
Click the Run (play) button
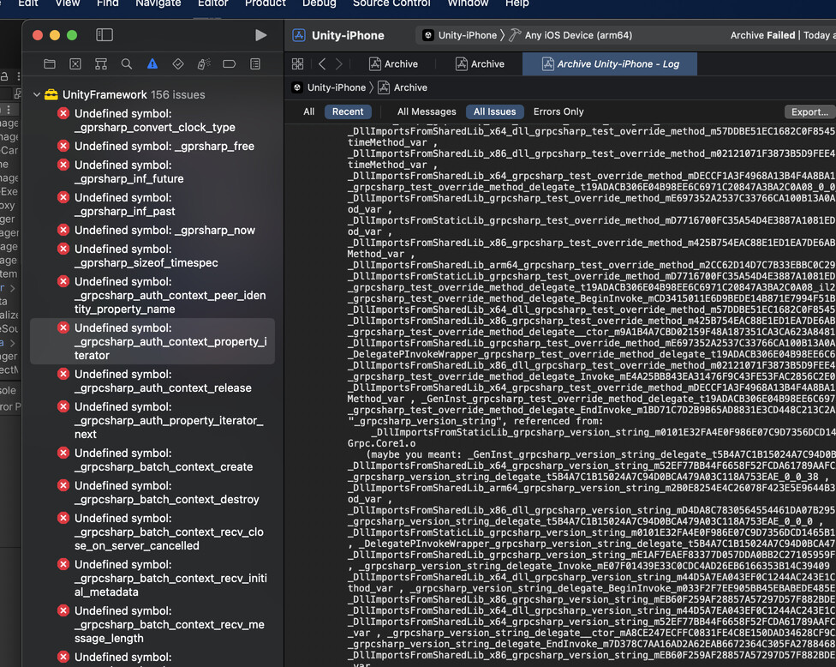pos(260,35)
